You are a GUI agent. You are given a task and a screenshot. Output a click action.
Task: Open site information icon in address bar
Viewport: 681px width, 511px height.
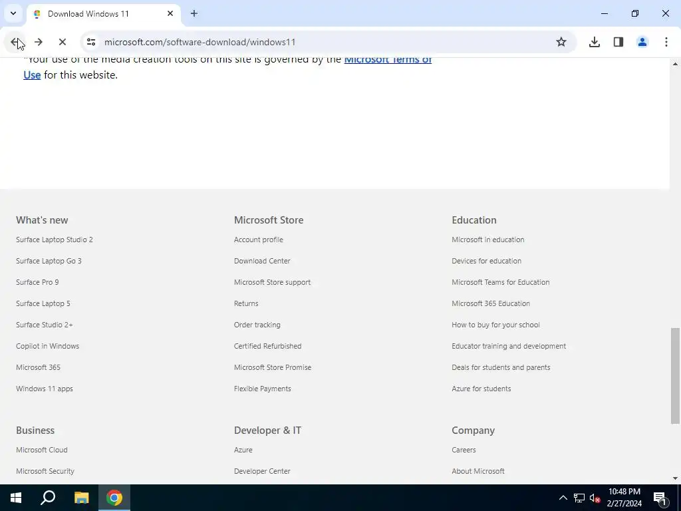click(91, 42)
